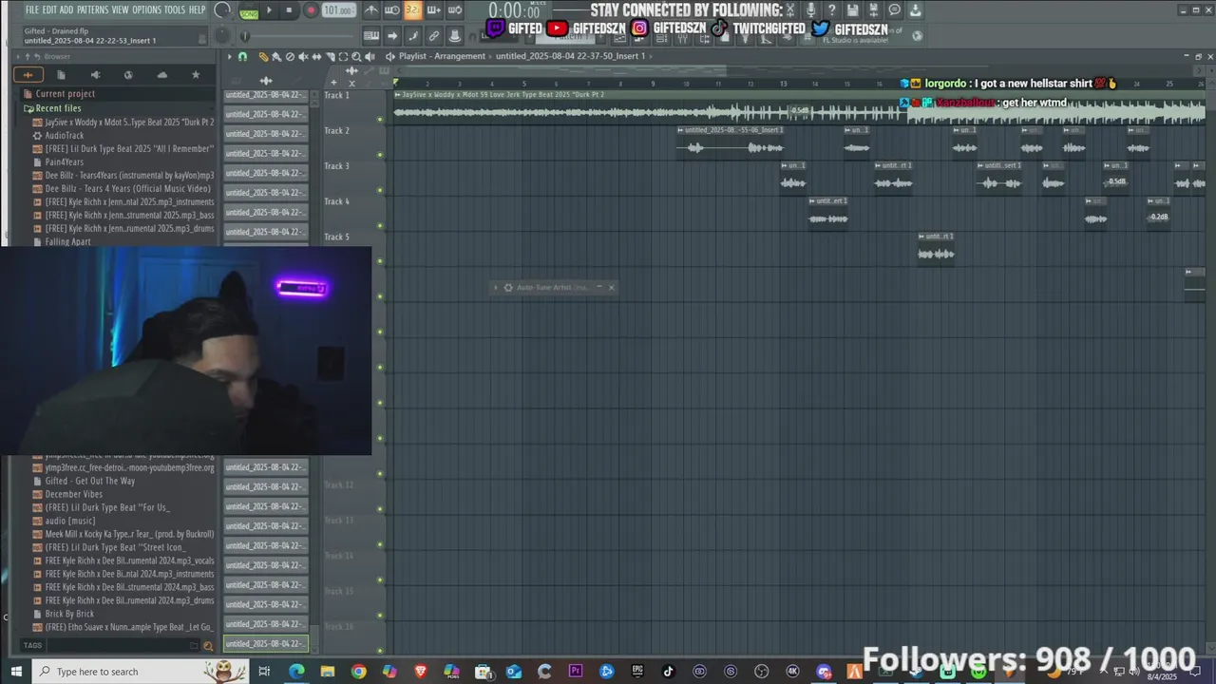Open the browser online globe tab
This screenshot has height=684, width=1216.
[128, 74]
